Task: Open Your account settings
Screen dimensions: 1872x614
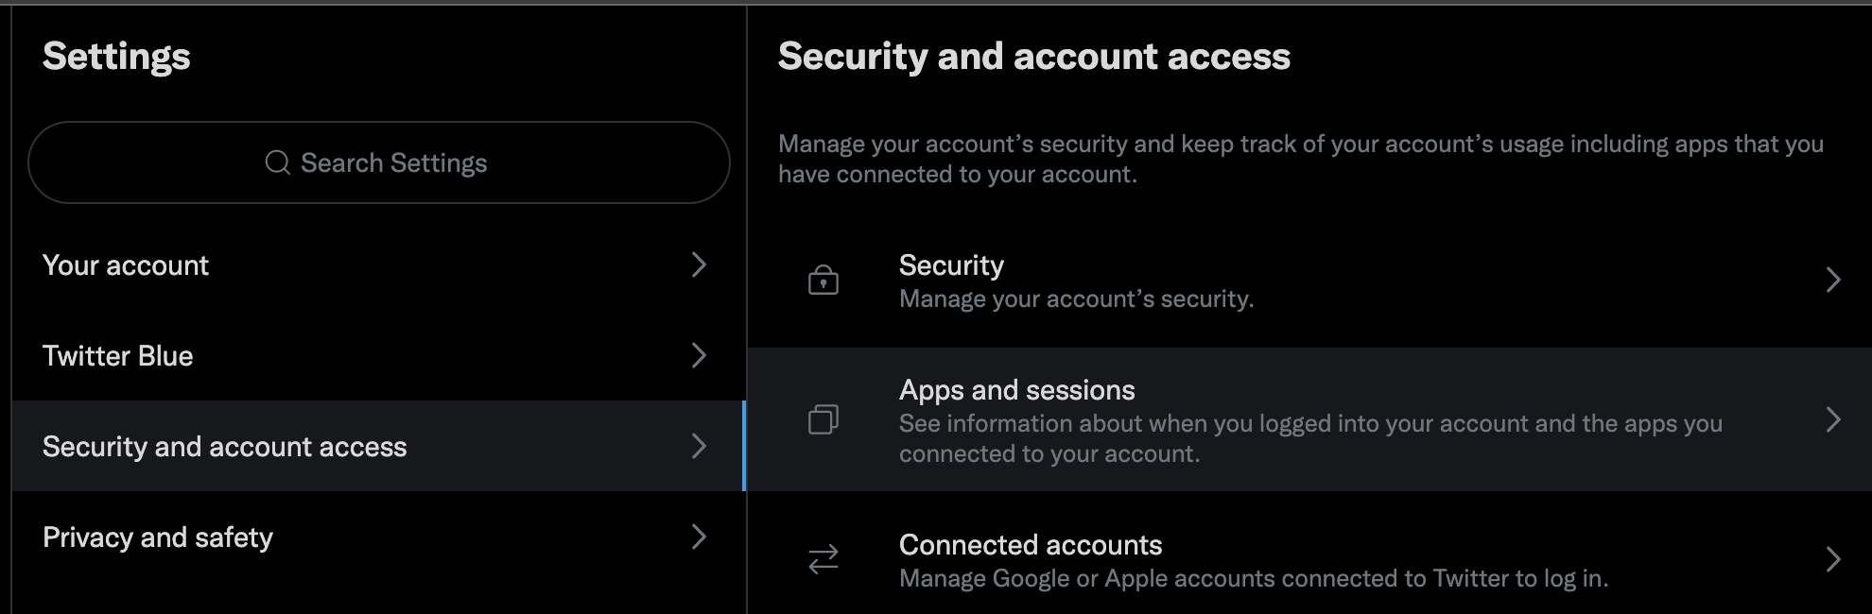Action: click(x=126, y=265)
